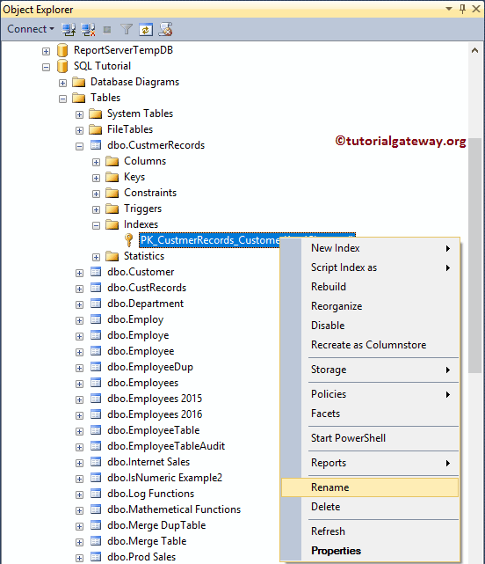
Task: Collapse the SQL Tutorial database node
Action: pos(46,67)
